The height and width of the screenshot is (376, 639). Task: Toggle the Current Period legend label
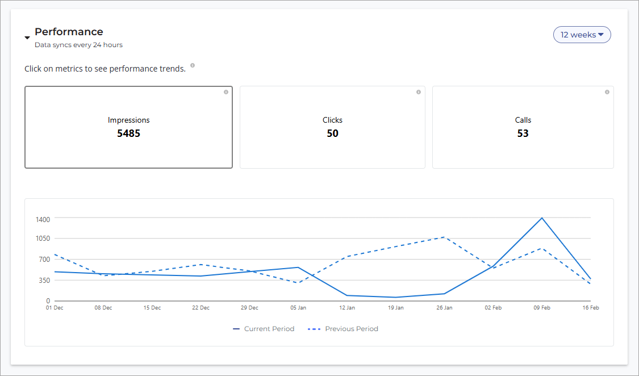[x=269, y=329]
